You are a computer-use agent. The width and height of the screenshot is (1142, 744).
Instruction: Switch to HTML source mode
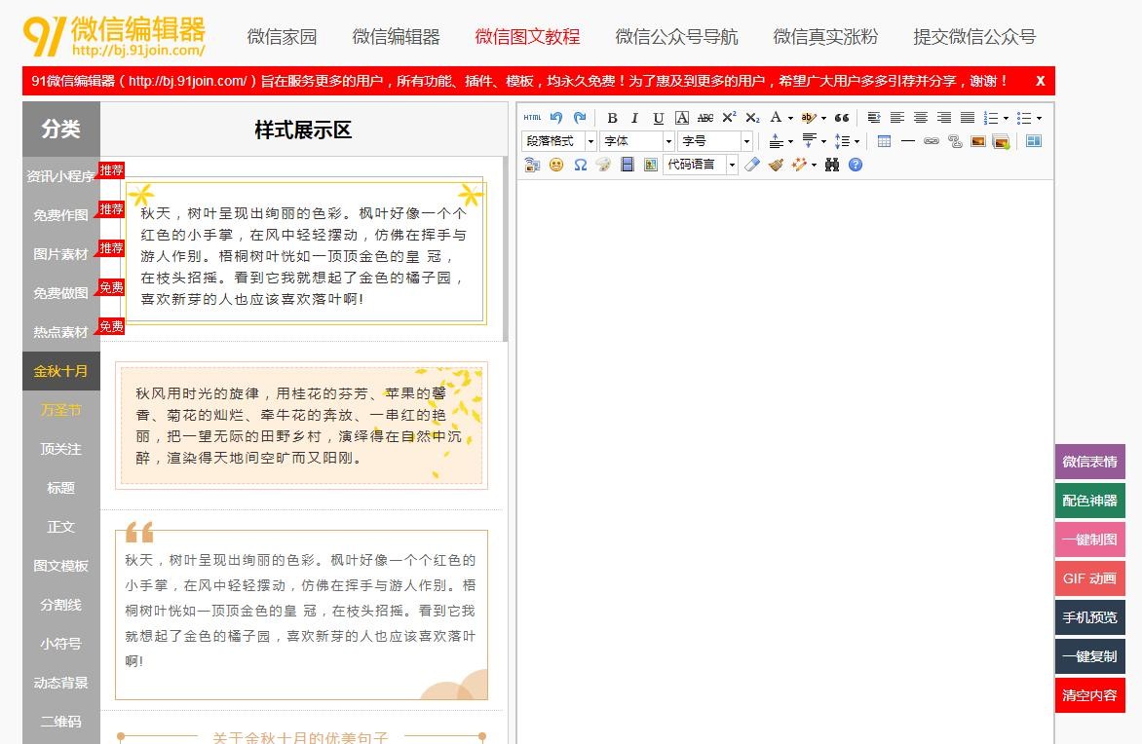pyautogui.click(x=532, y=118)
